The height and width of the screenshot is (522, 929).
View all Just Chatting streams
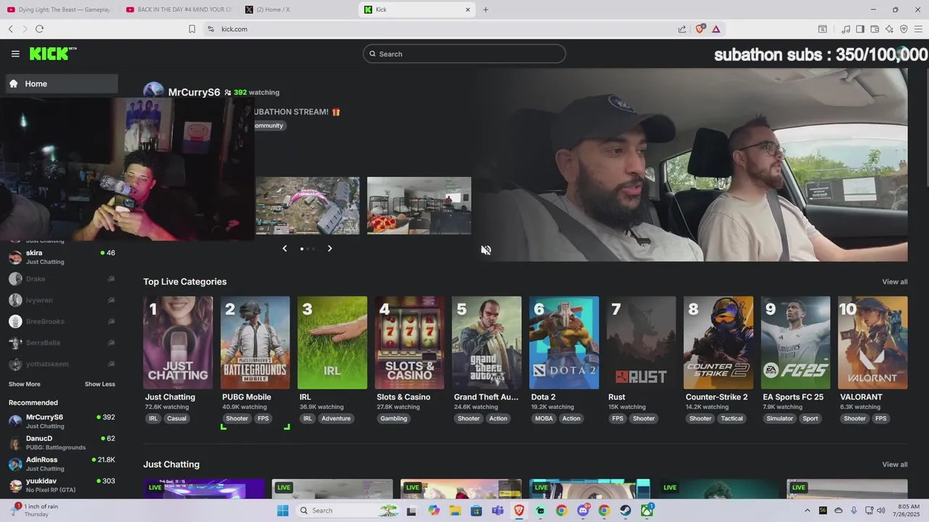click(894, 465)
